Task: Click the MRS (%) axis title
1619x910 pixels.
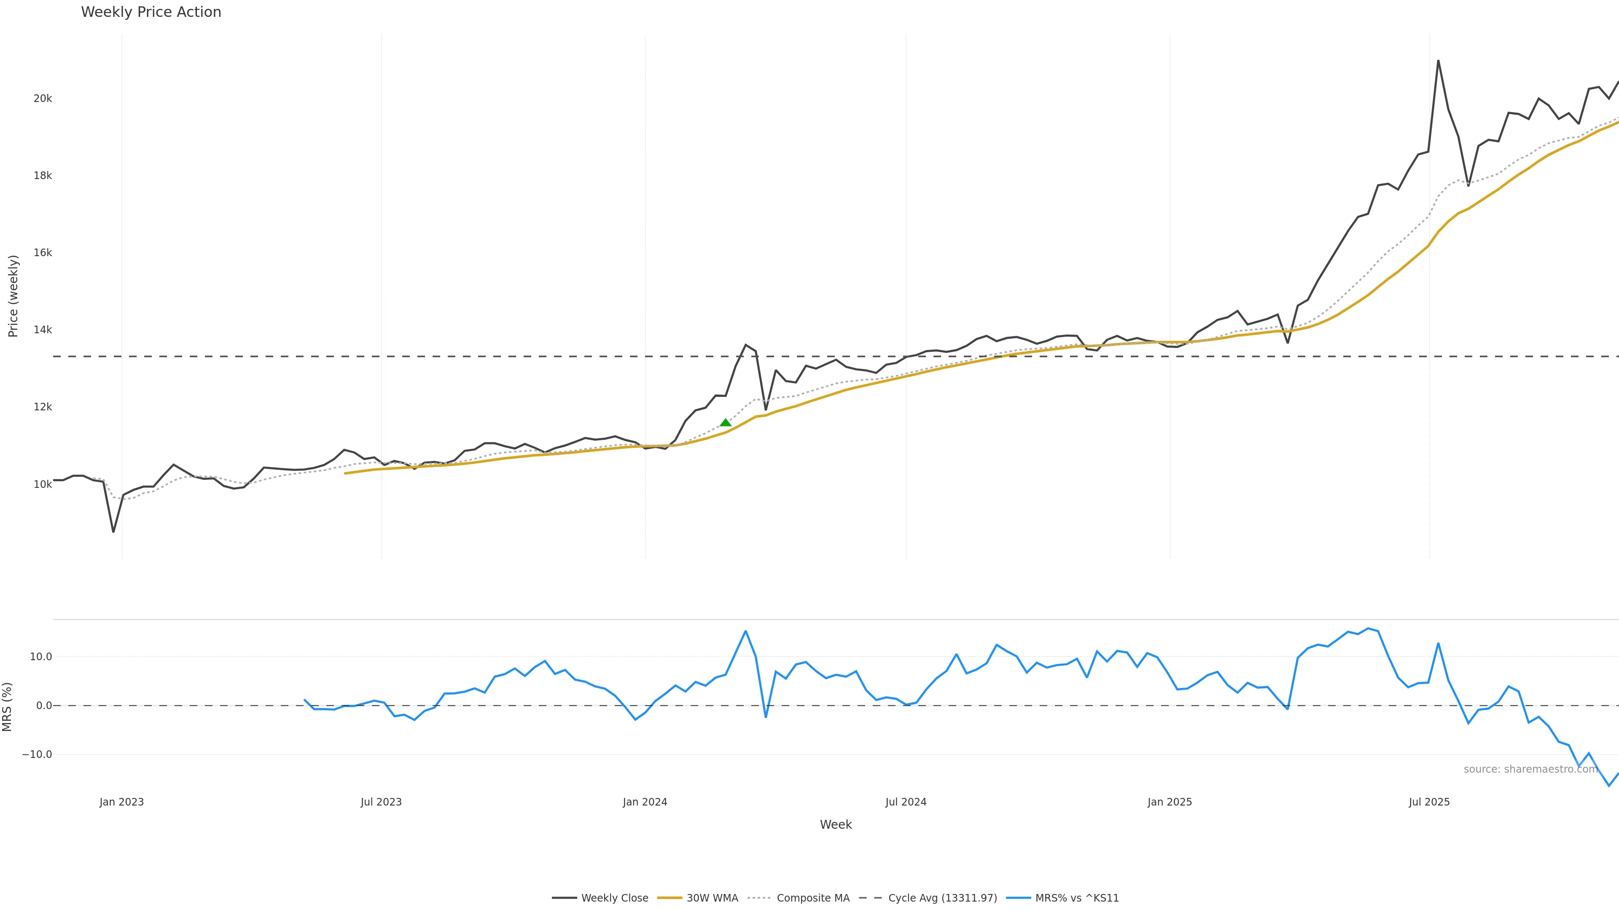Action: (x=8, y=707)
